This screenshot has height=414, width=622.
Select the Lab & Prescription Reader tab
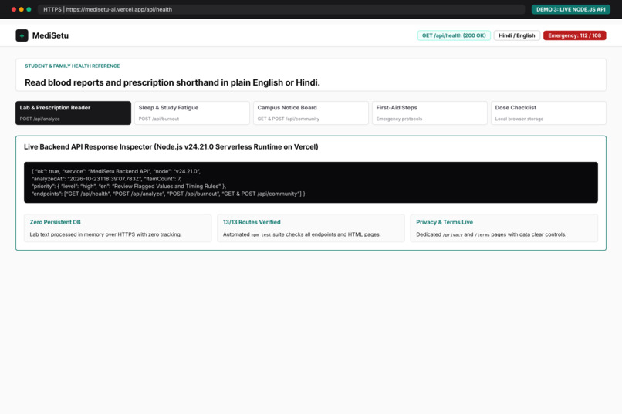click(73, 113)
